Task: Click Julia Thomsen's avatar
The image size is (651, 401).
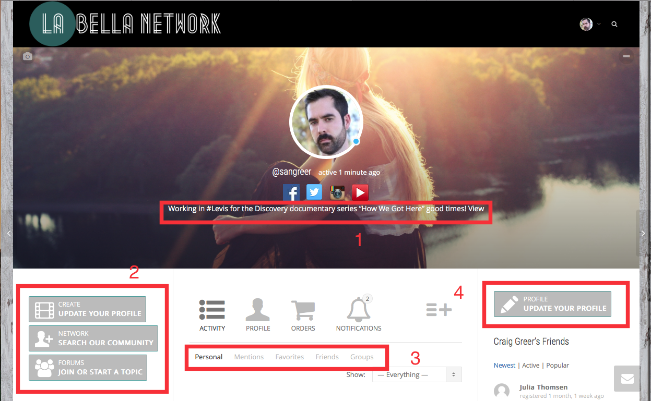Action: point(502,391)
